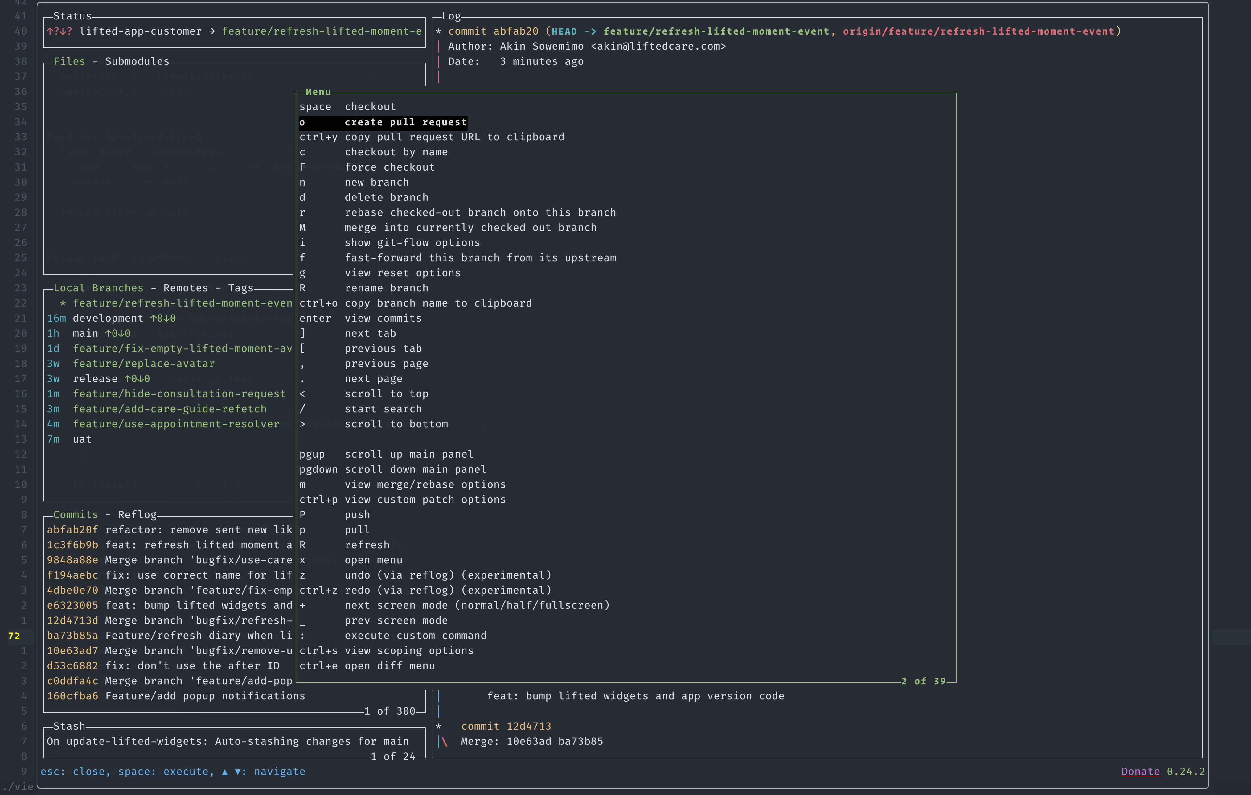Image resolution: width=1251 pixels, height=795 pixels.
Task: Choose 'open diff menu' at menu bottom
Action: 390,665
